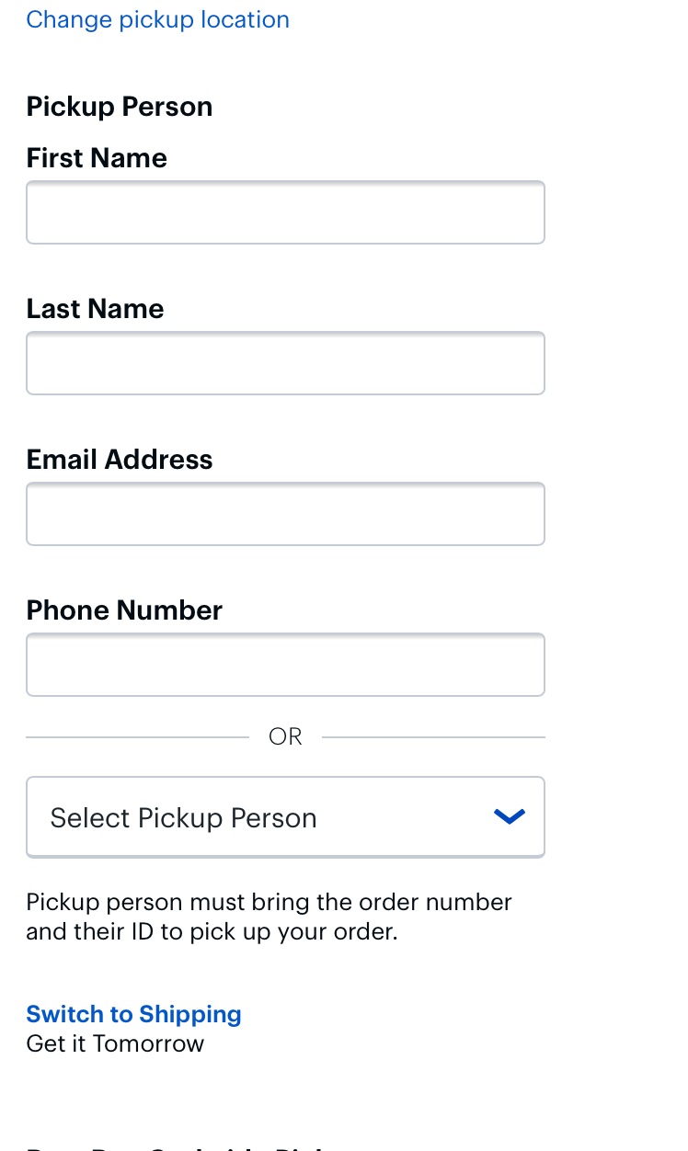Click the pickup instructions text
688x1151 pixels.
point(269,917)
